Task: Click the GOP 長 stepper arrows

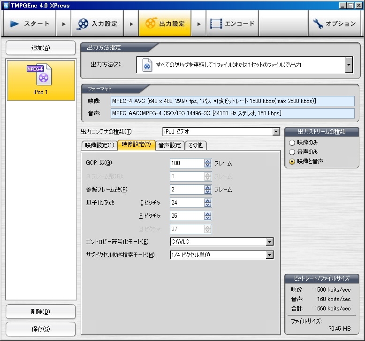Action: (208, 163)
